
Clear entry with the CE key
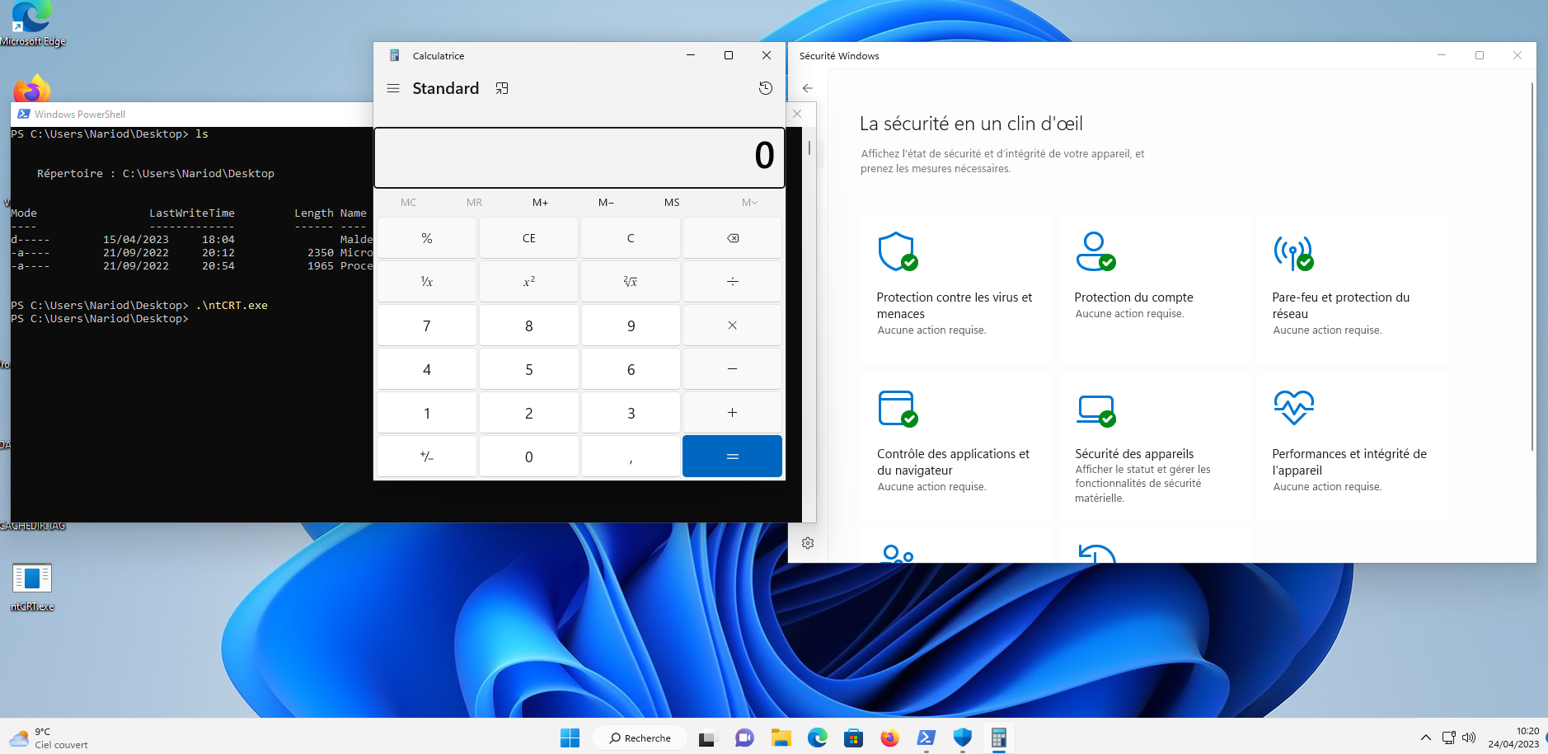click(529, 238)
